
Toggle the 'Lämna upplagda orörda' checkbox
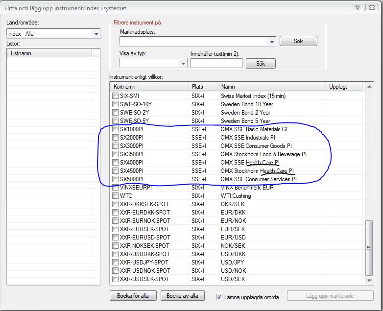tap(219, 297)
